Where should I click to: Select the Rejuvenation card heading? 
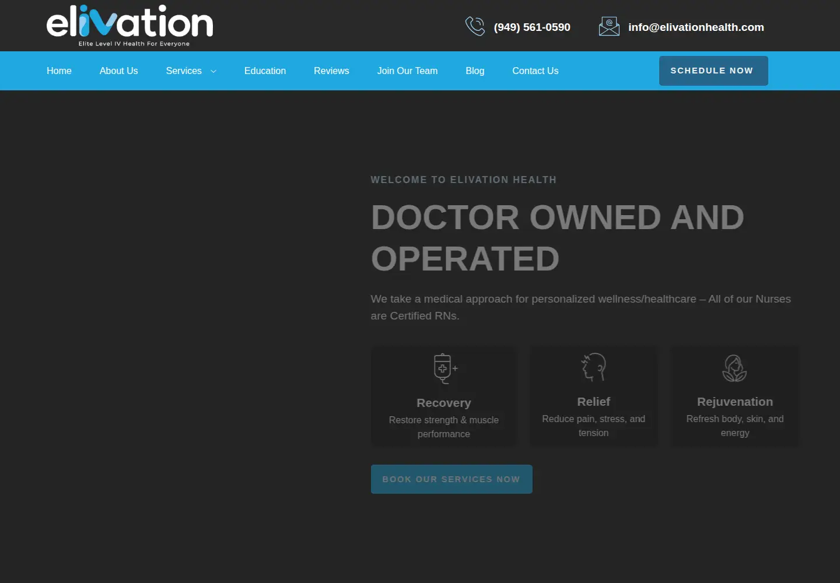[735, 402]
